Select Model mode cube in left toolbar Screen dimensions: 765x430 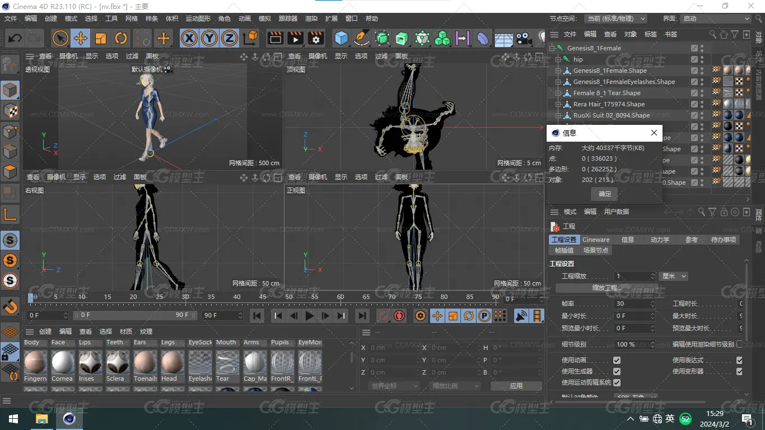tap(10, 90)
